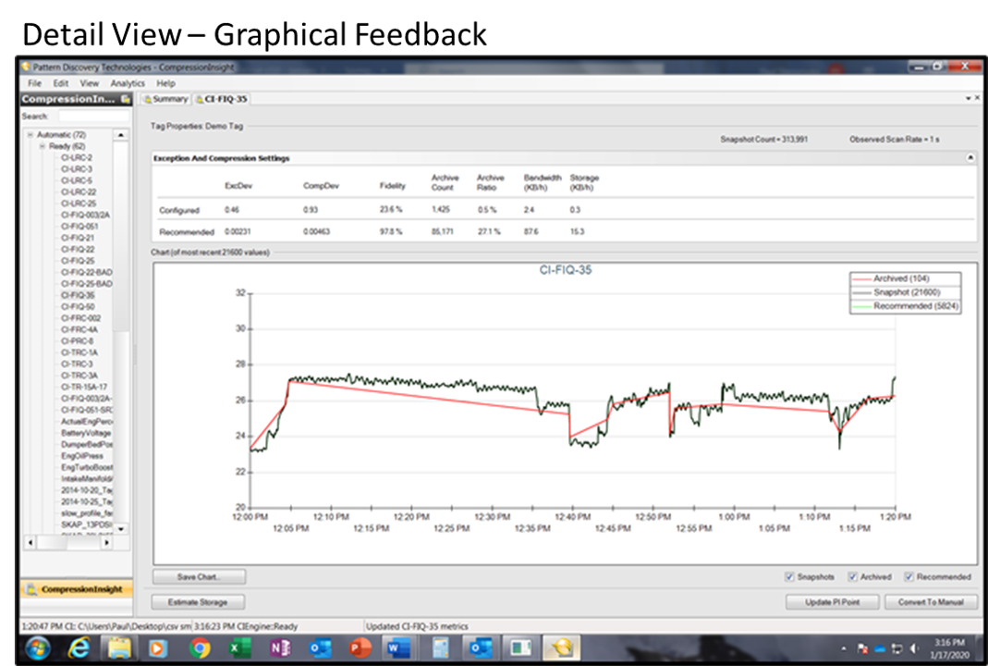Select the CI-TR-15A-17 tag

(84, 387)
